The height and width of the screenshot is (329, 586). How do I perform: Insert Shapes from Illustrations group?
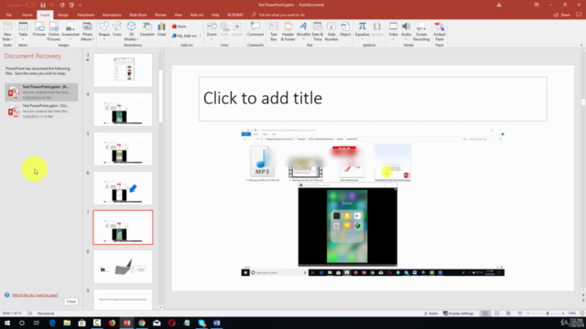click(x=103, y=30)
